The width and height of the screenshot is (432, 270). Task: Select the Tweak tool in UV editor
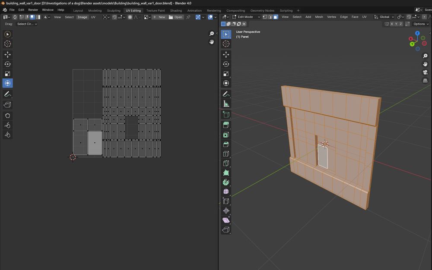(7, 35)
